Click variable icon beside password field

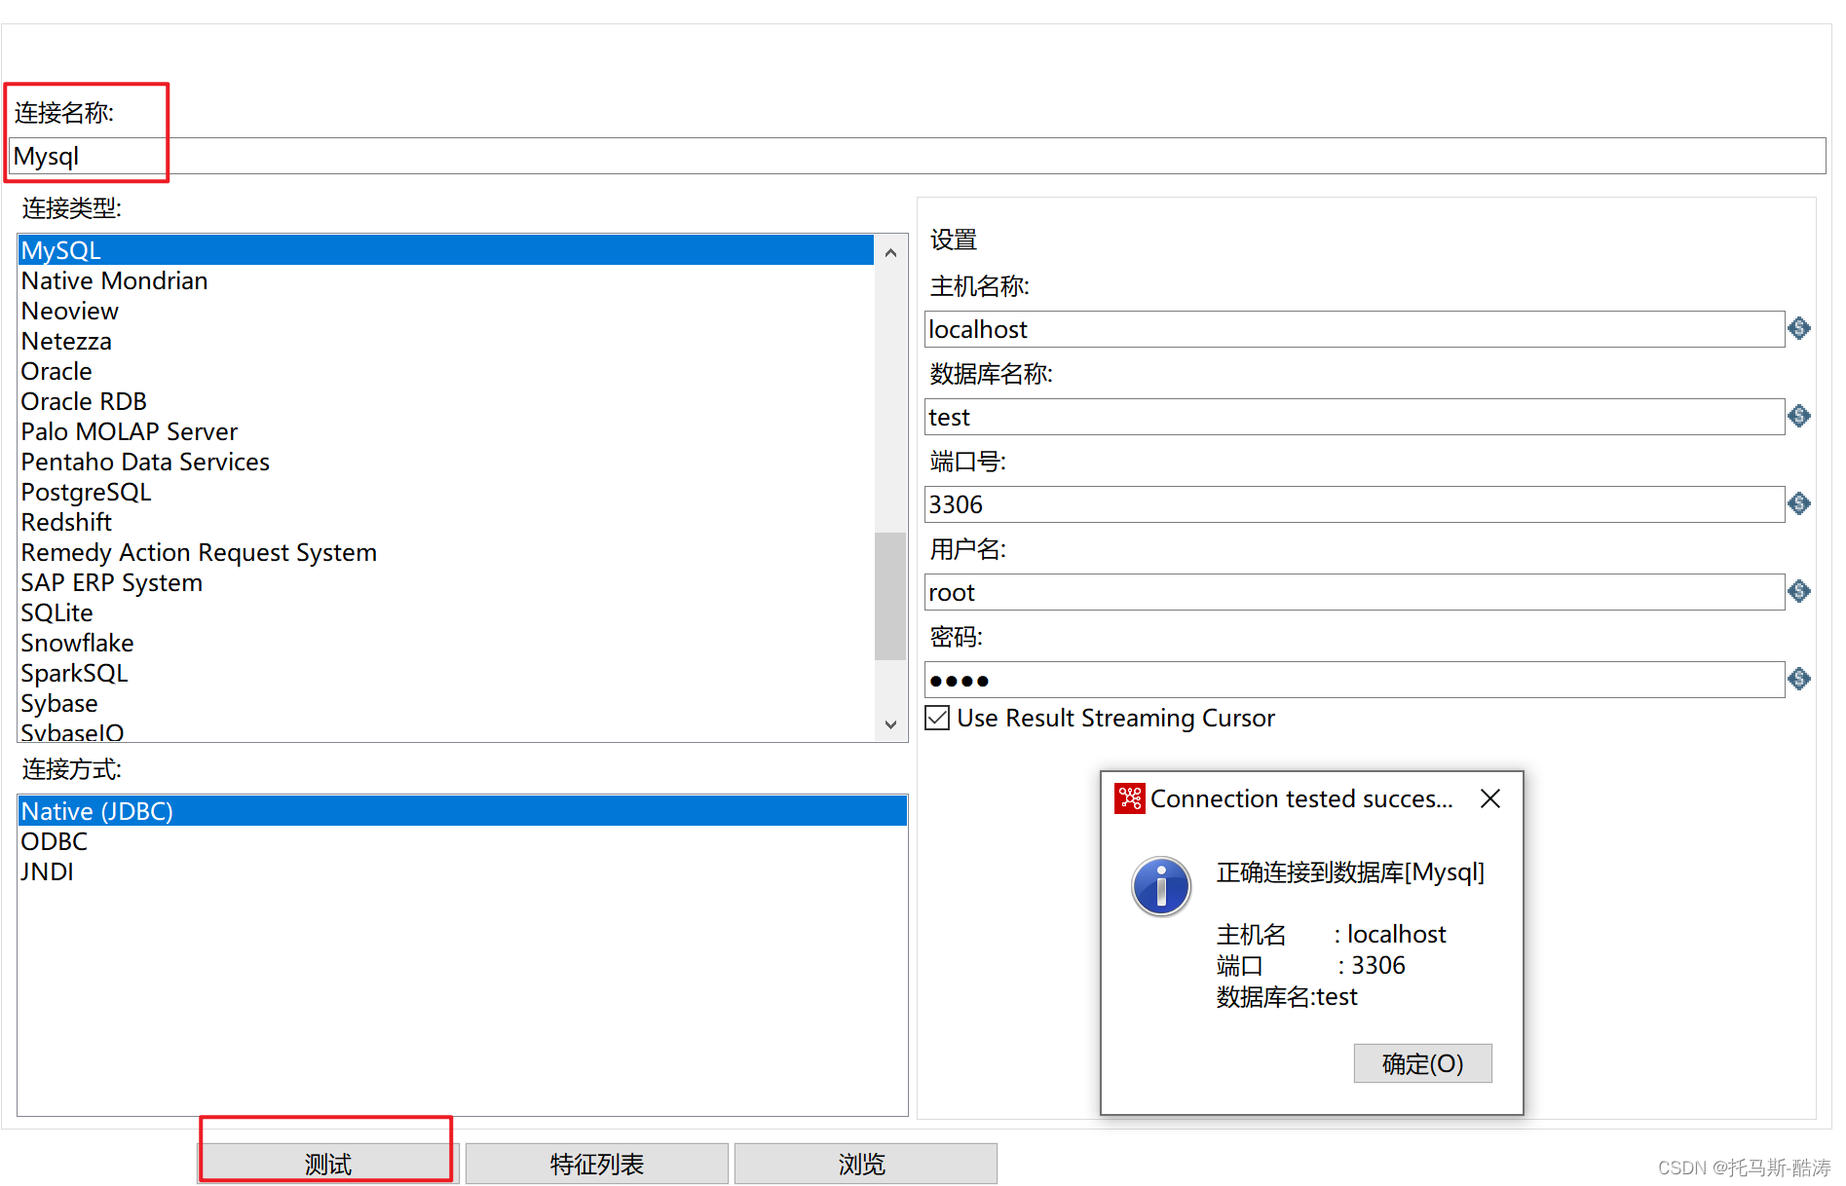pyautogui.click(x=1799, y=680)
